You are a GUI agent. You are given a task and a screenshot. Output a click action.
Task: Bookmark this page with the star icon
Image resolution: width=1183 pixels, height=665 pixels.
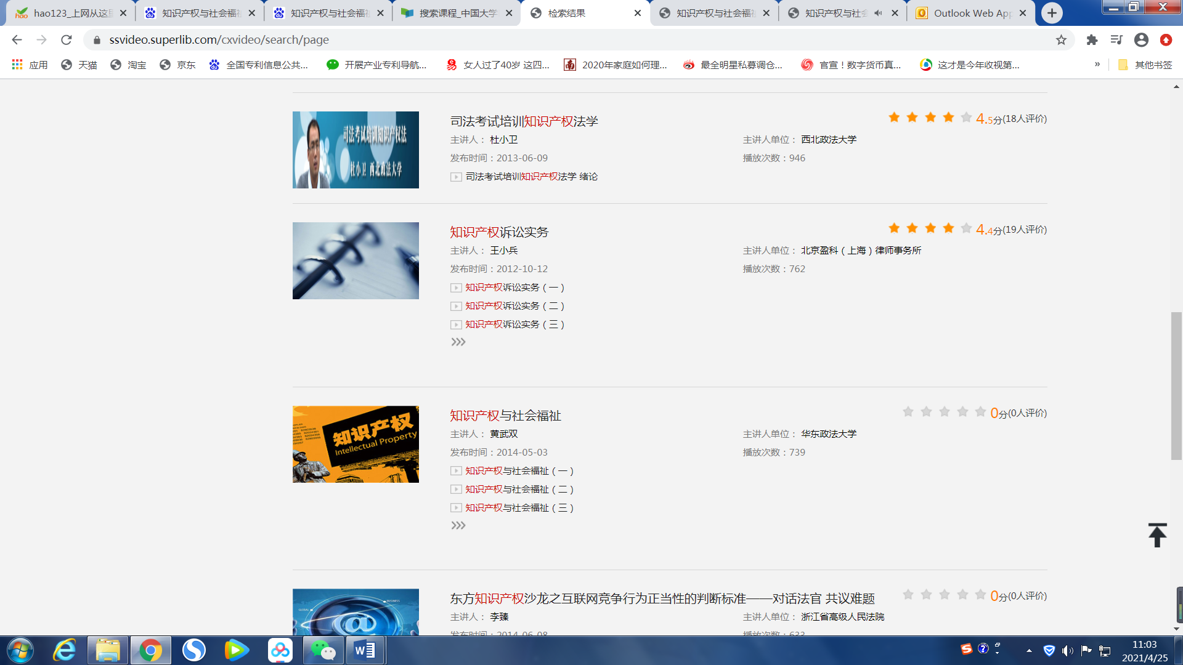(1061, 40)
